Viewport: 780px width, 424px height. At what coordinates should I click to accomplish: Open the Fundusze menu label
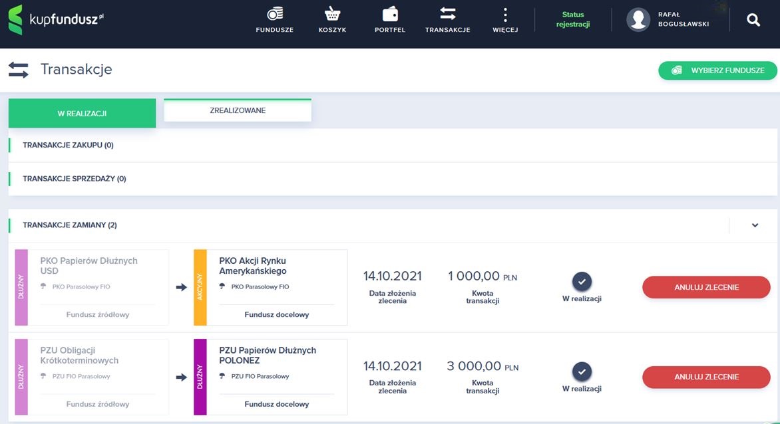click(275, 30)
